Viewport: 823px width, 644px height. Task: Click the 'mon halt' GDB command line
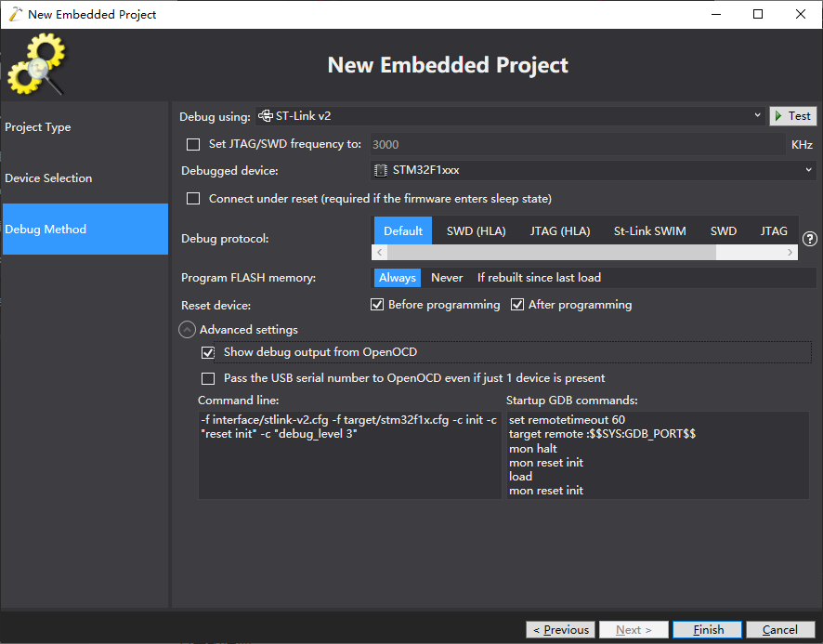tap(533, 449)
